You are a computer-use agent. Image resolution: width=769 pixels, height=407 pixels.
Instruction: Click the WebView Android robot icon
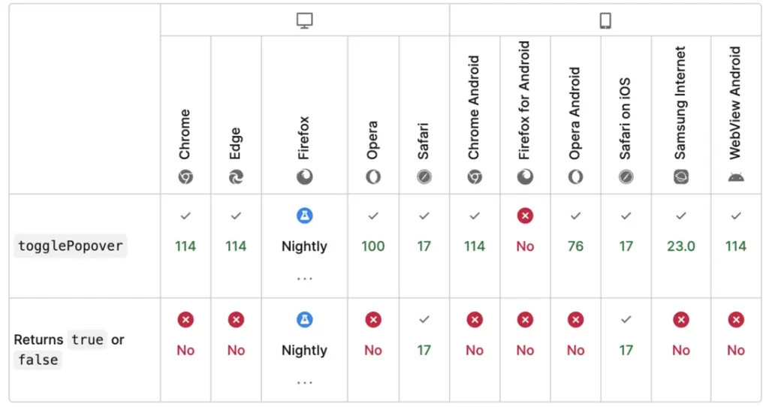point(736,177)
